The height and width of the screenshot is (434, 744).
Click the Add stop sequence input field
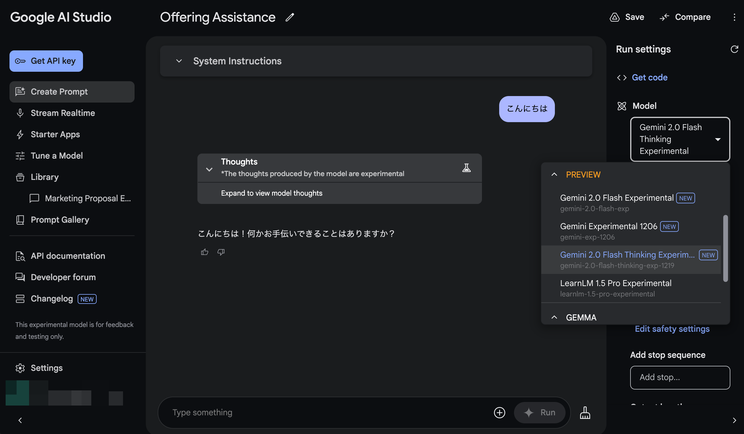point(680,377)
